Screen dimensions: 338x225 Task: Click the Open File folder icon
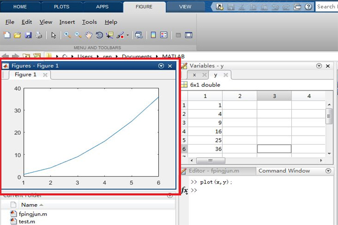pyautogui.click(x=17, y=35)
